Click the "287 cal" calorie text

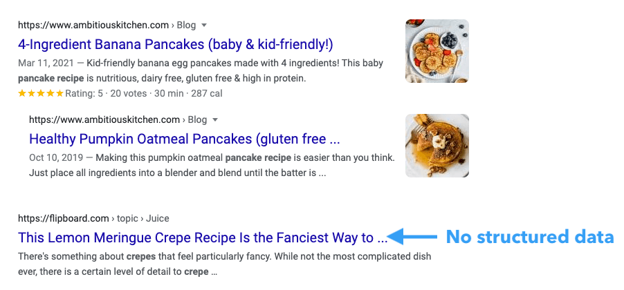pos(207,94)
